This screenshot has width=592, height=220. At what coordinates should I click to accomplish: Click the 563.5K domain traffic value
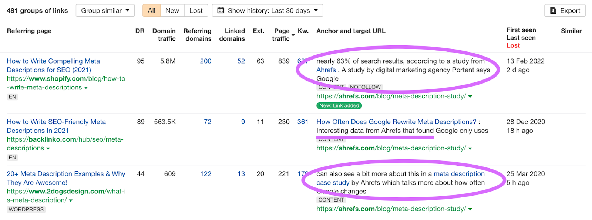coord(165,122)
